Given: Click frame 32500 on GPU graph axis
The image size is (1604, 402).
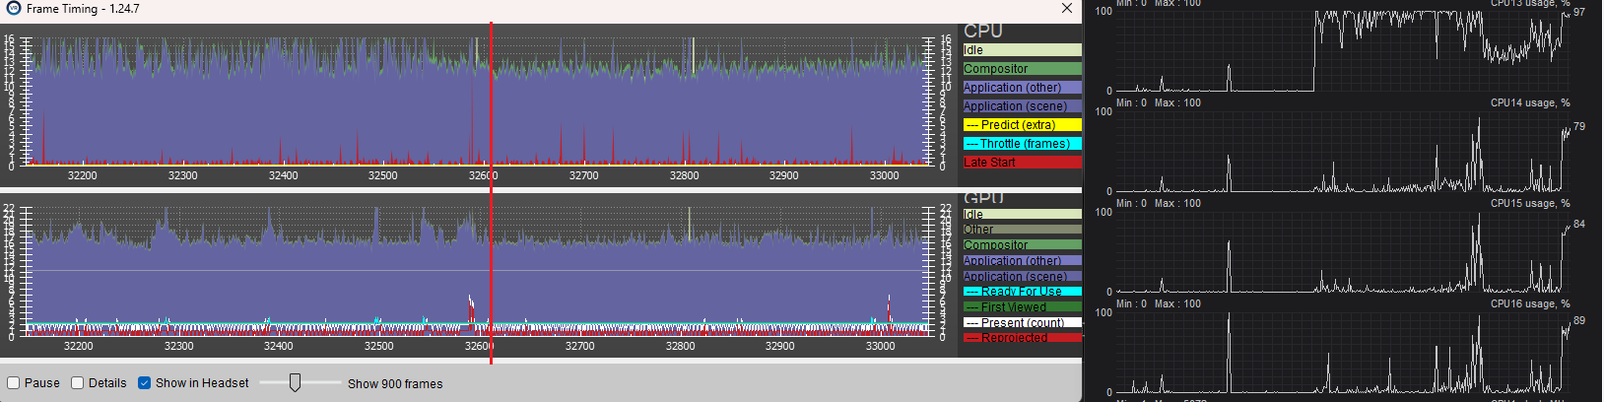Looking at the screenshot, I should click(378, 346).
